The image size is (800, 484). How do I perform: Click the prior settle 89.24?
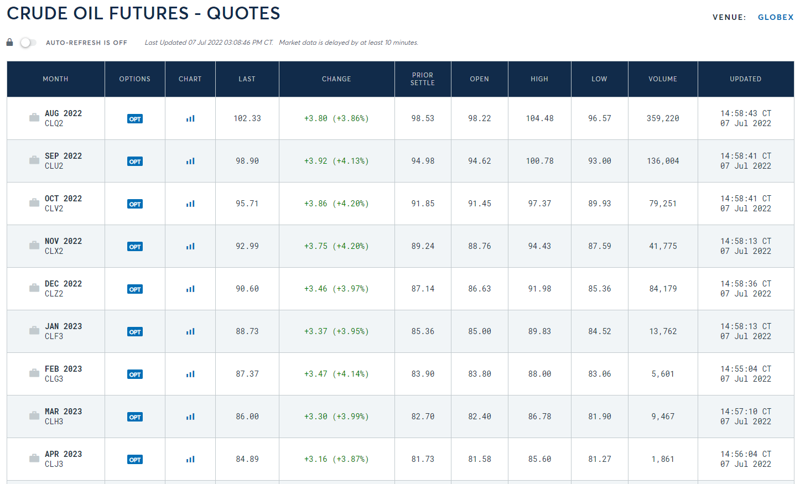coord(423,246)
